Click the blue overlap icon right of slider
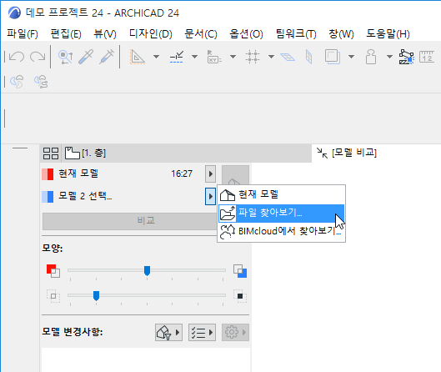The width and height of the screenshot is (441, 372). (x=240, y=271)
